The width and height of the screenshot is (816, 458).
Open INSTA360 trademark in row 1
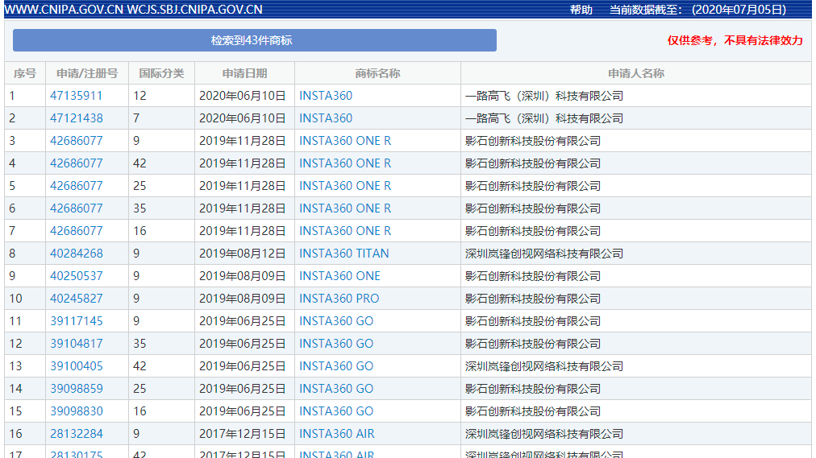pos(326,96)
